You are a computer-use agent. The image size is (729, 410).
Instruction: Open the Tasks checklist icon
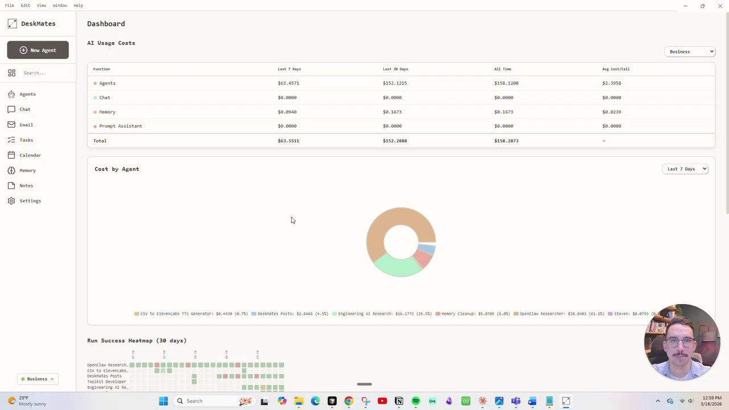(x=11, y=140)
